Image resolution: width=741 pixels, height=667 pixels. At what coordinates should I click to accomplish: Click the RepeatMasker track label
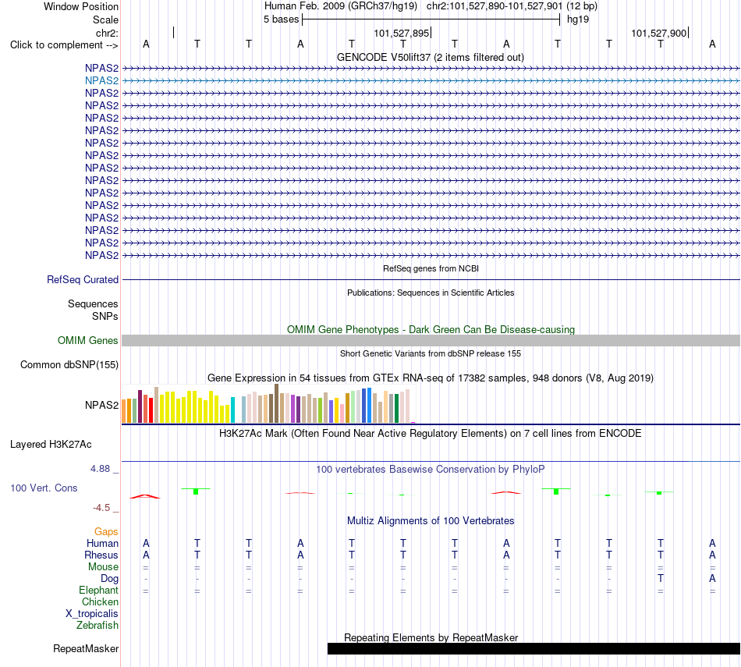click(86, 648)
